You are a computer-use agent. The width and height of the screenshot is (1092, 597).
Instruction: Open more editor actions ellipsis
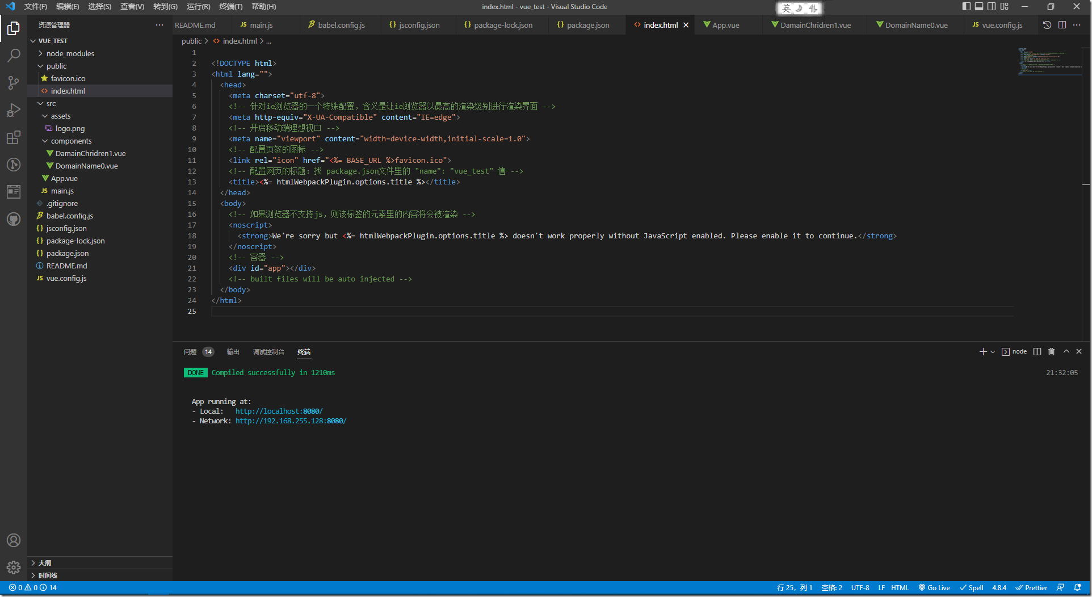[x=1077, y=25]
